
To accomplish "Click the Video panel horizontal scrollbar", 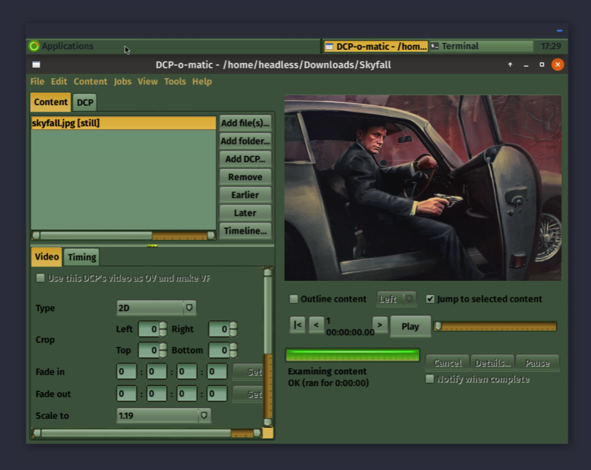I will [147, 433].
